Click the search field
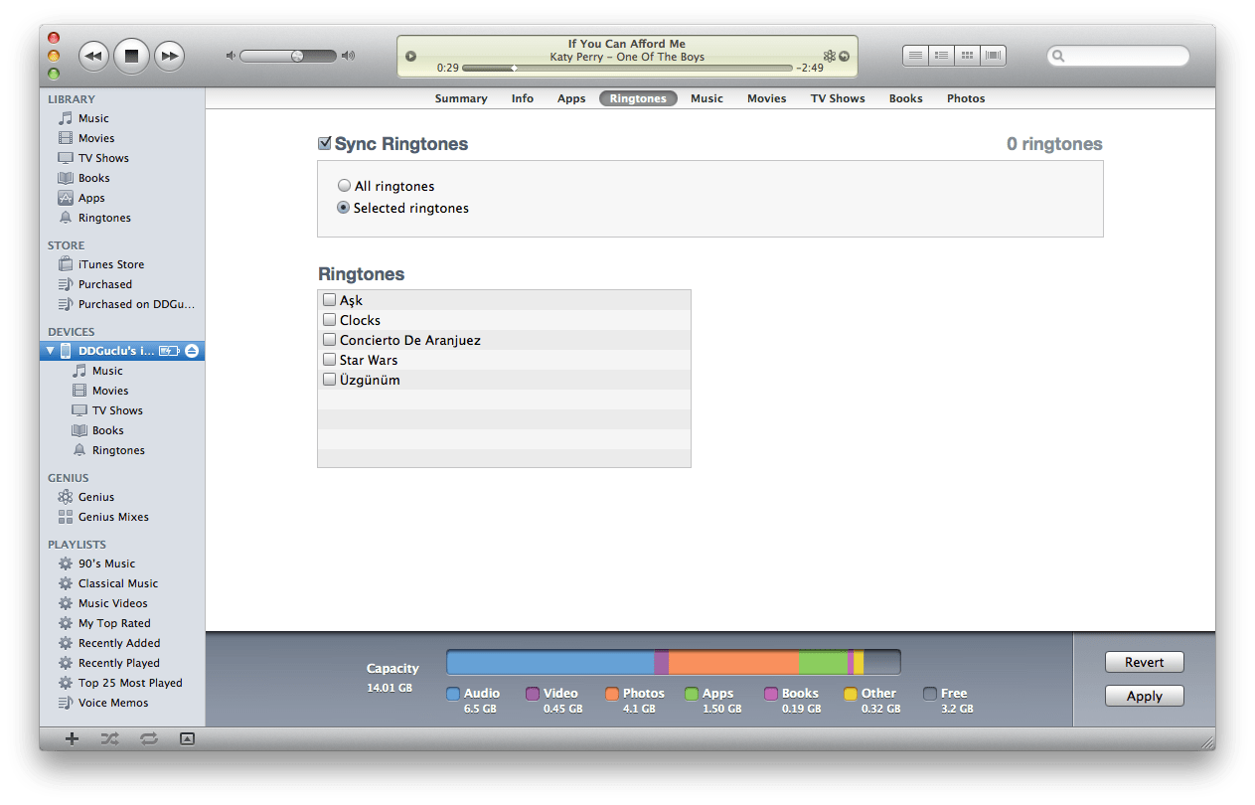Viewport: 1255px width, 805px height. pos(1118,56)
